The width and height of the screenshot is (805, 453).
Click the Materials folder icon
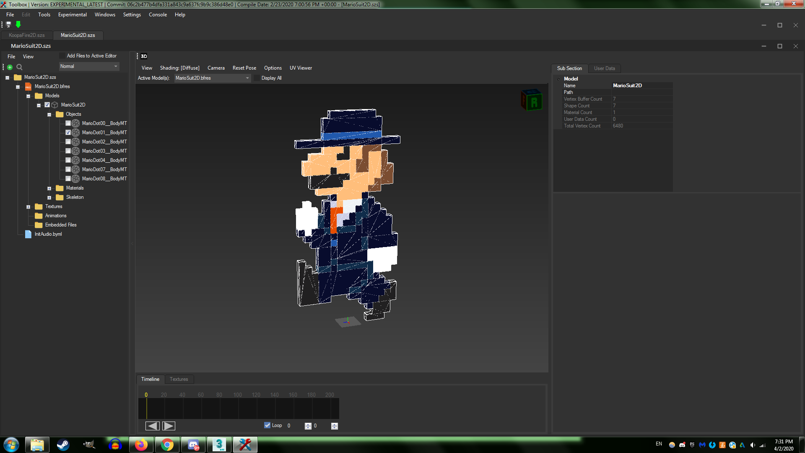point(60,188)
